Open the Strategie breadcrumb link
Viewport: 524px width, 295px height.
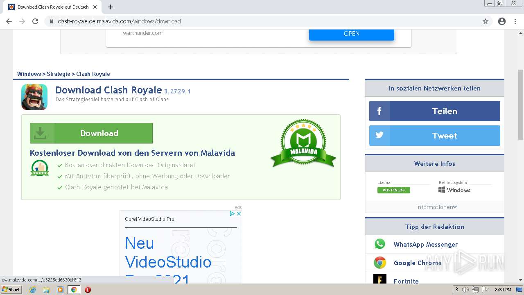[x=59, y=74]
